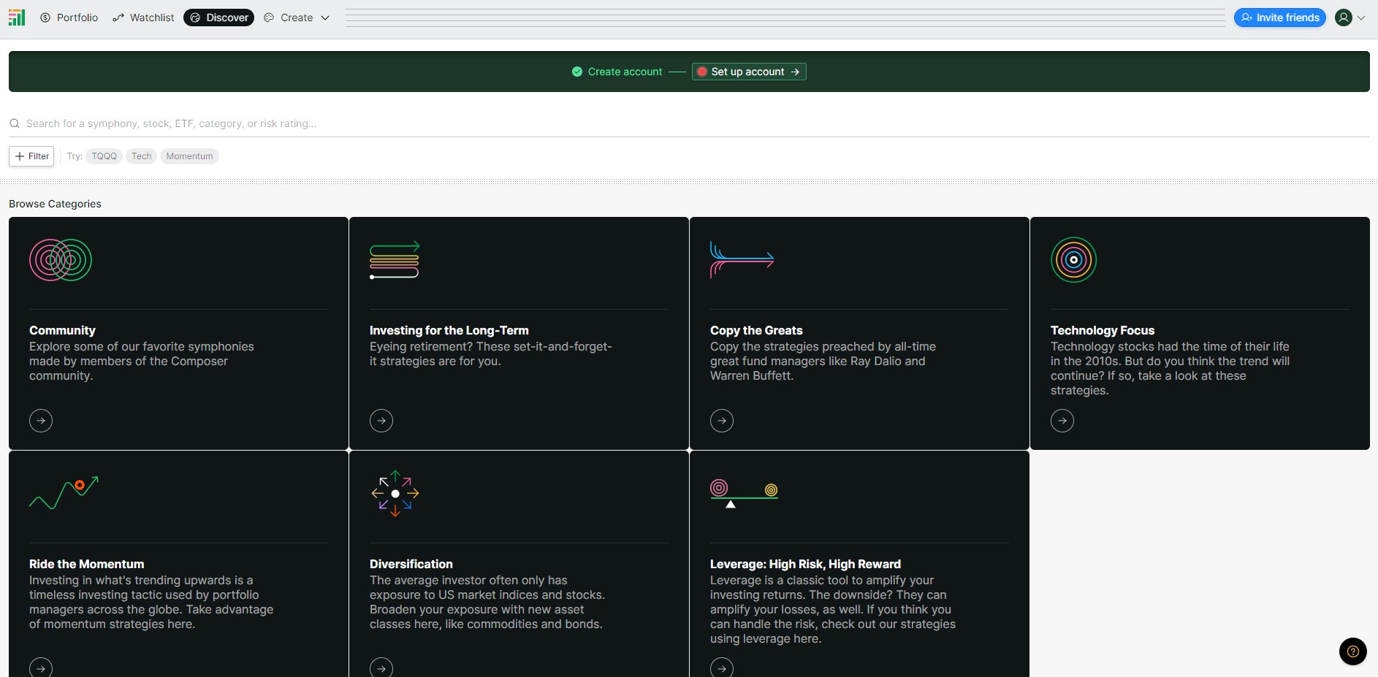The width and height of the screenshot is (1378, 677).
Task: Click the Browse Categories heading
Action: click(x=55, y=204)
